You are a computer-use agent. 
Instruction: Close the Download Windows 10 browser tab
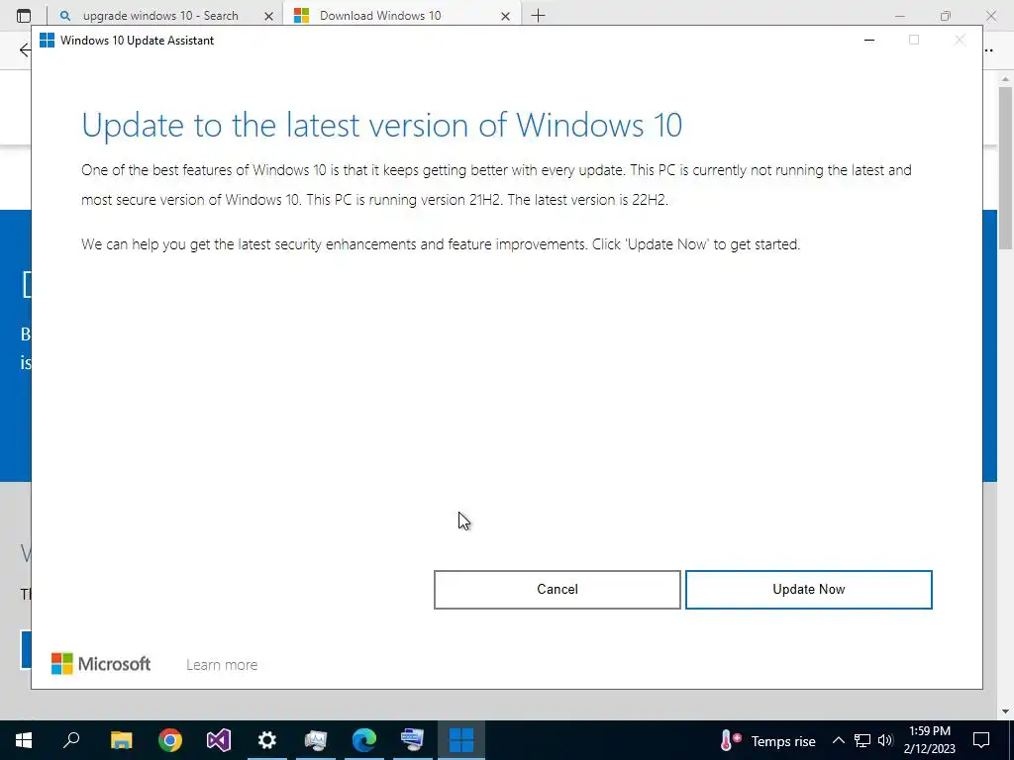click(x=506, y=16)
